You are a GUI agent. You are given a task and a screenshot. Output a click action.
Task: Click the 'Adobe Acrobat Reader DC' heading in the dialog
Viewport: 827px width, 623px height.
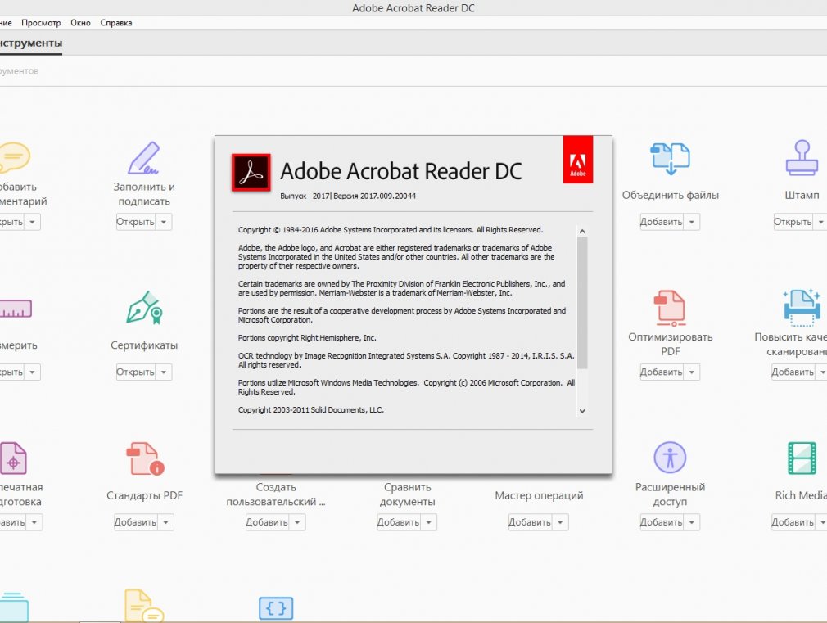401,171
